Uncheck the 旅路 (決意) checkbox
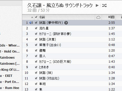 coord(36,39)
